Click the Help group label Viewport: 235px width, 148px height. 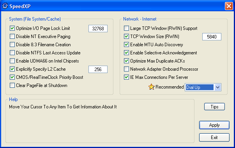tap(13, 99)
